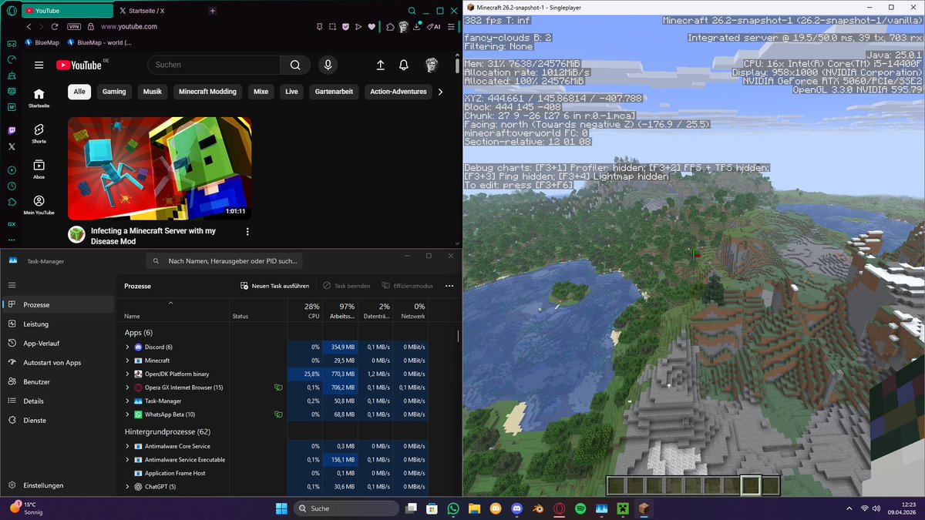Open video title Infecting a Minecraft Server

pyautogui.click(x=153, y=236)
